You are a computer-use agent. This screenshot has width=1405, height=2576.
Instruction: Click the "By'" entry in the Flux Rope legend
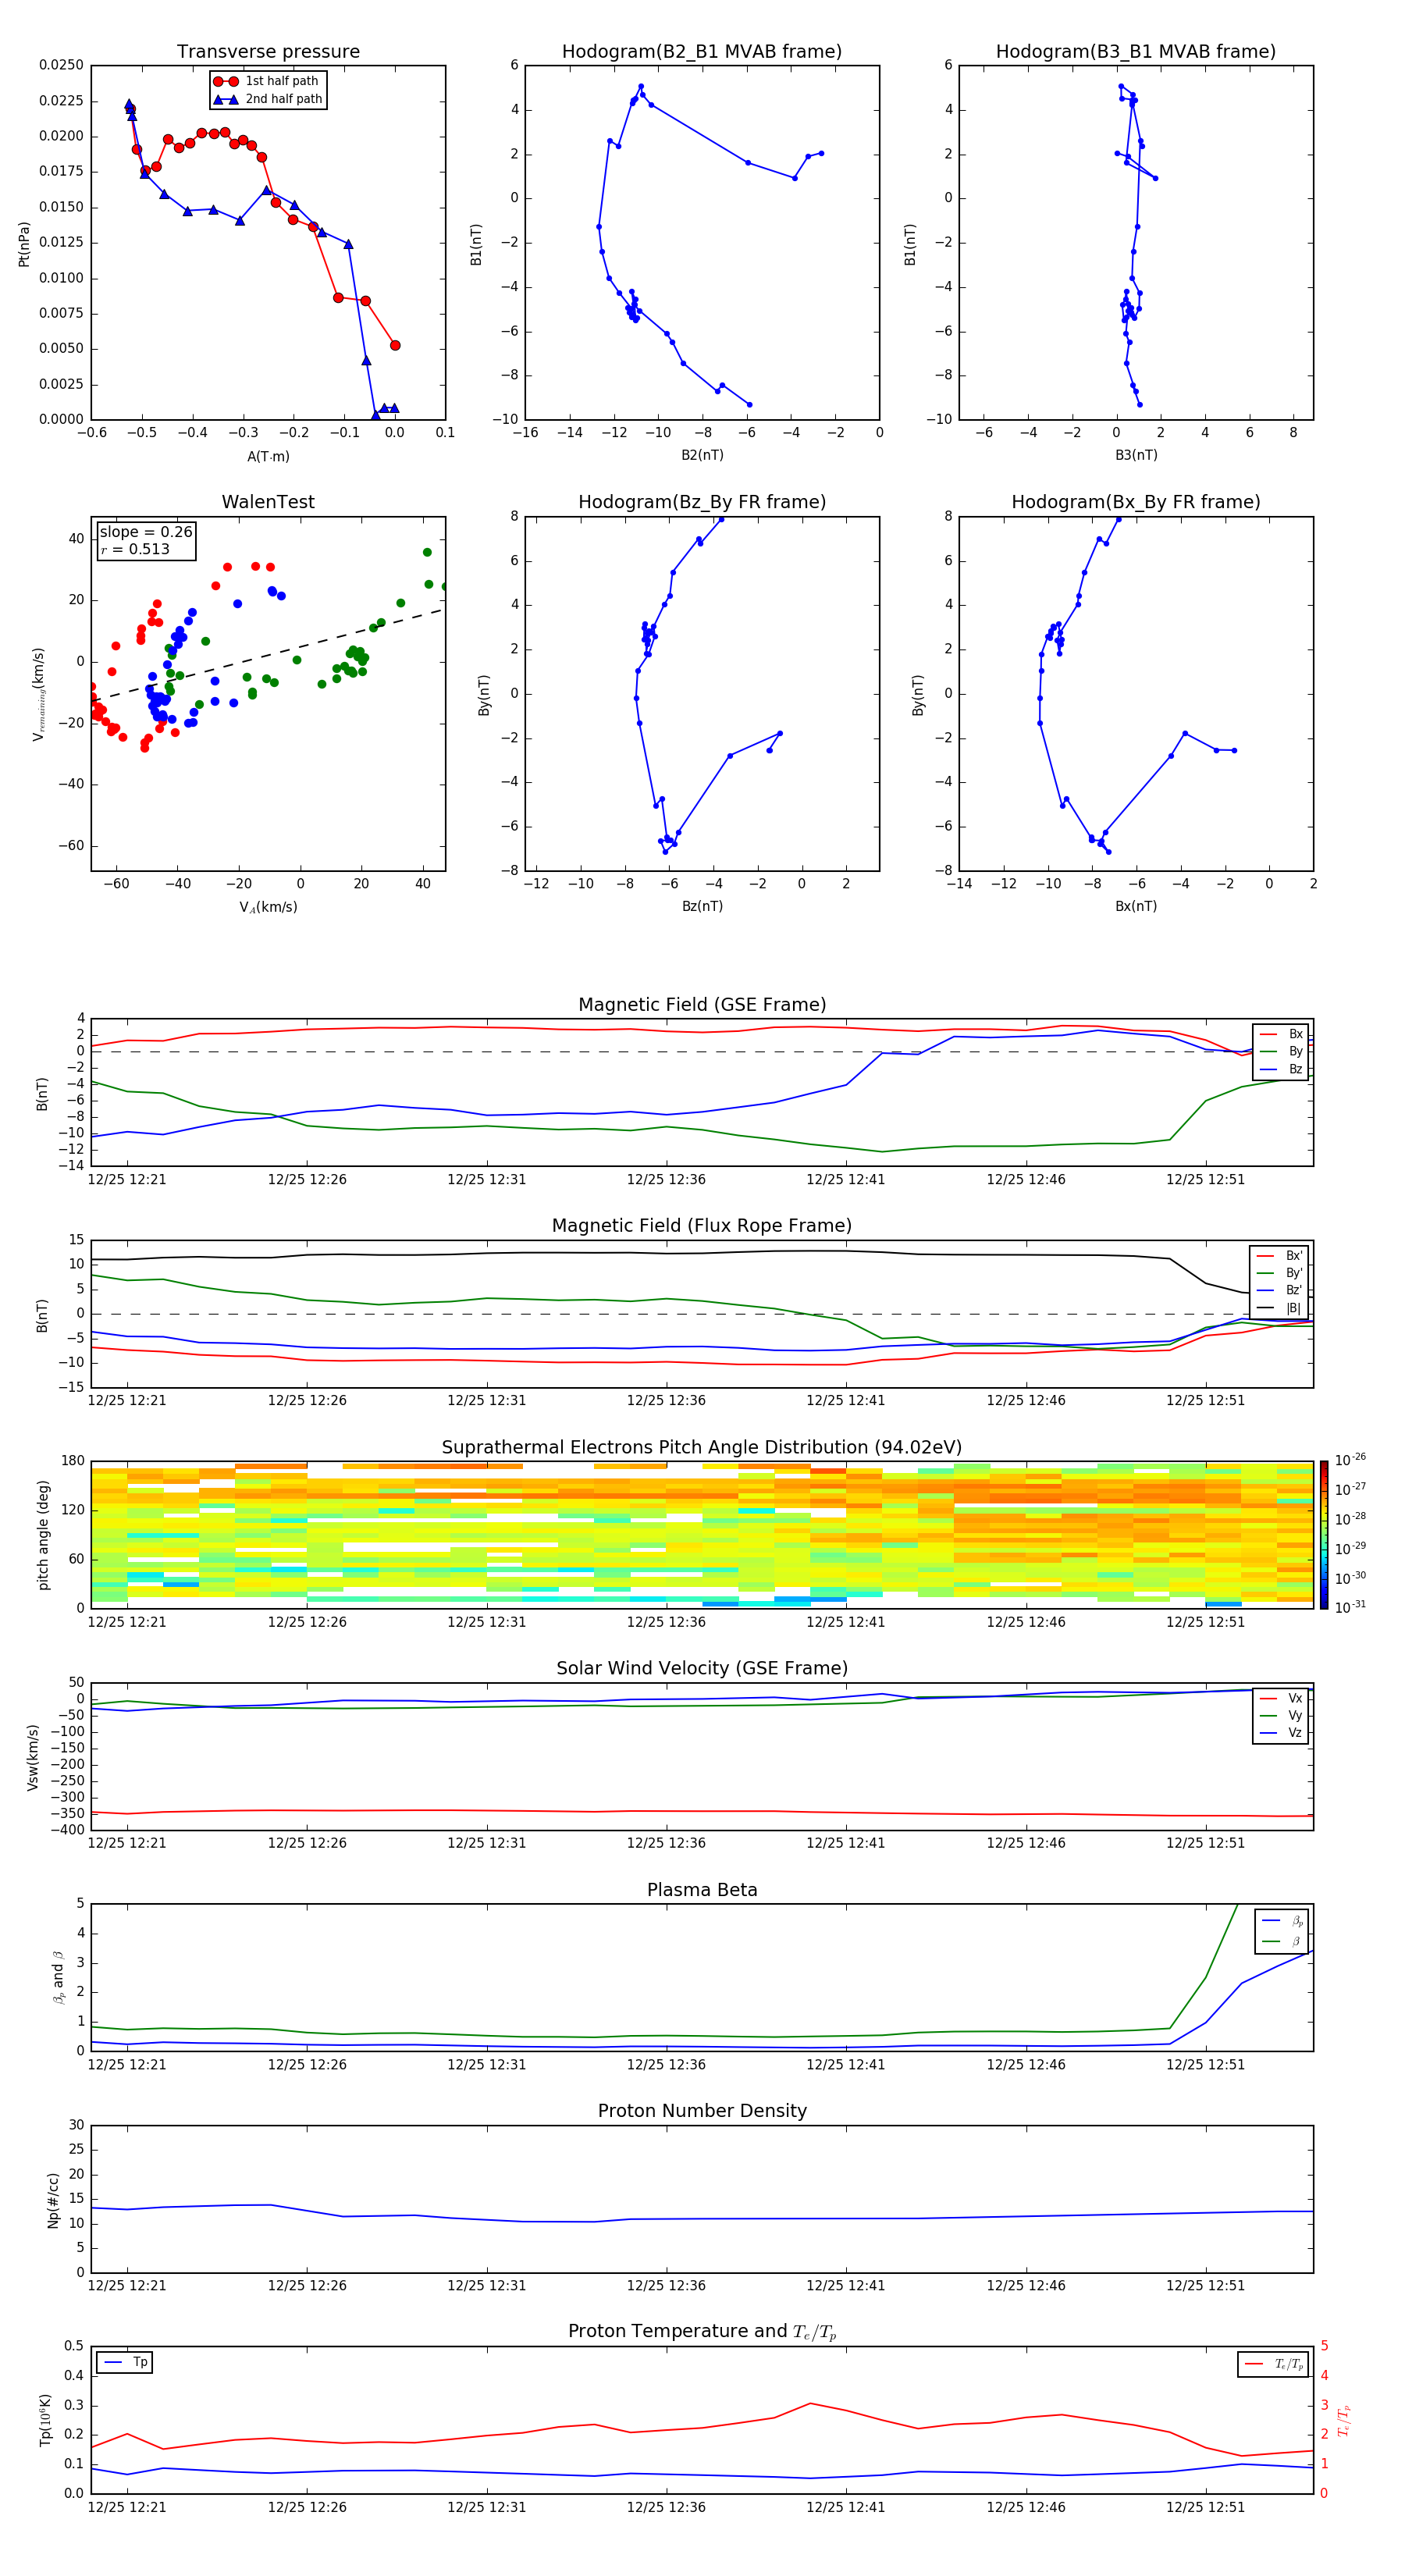tap(1280, 1273)
